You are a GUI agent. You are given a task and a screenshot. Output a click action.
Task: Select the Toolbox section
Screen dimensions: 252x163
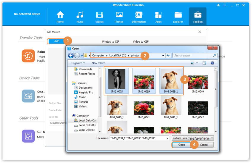[198, 17]
